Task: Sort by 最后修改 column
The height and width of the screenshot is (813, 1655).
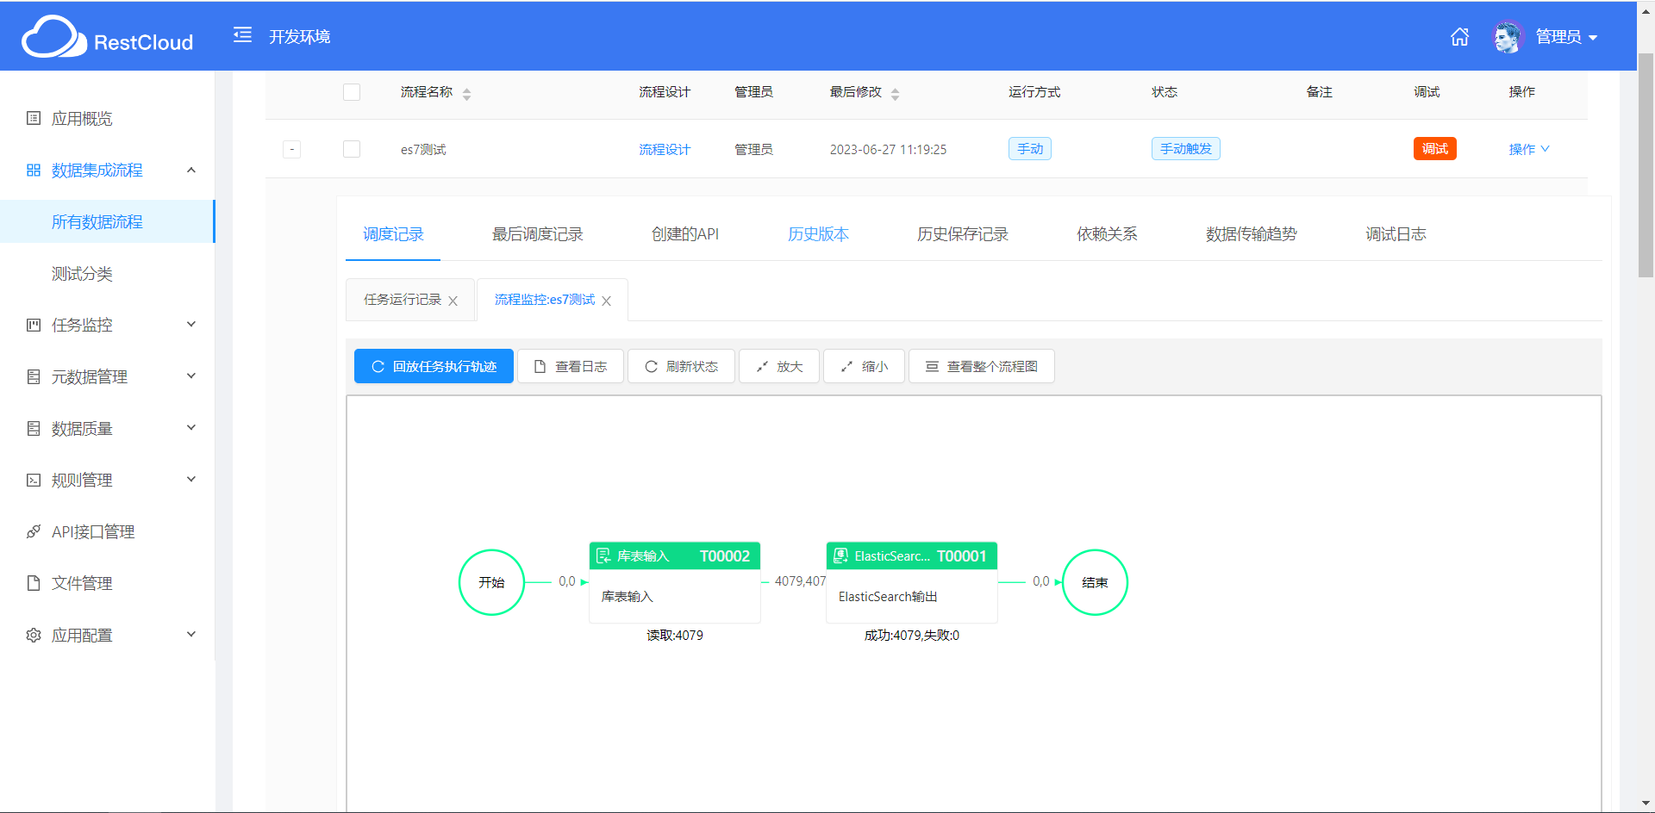Action: 895,93
